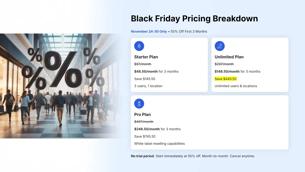Select the crown detail on Pro Plan icon
This screenshot has width=305, height=172.
coord(139,102)
